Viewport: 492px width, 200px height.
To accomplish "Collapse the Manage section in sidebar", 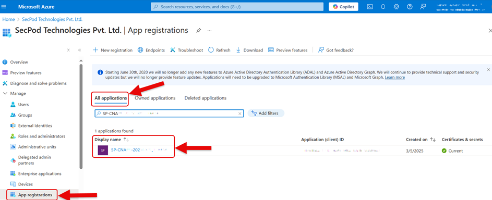I will coord(5,93).
